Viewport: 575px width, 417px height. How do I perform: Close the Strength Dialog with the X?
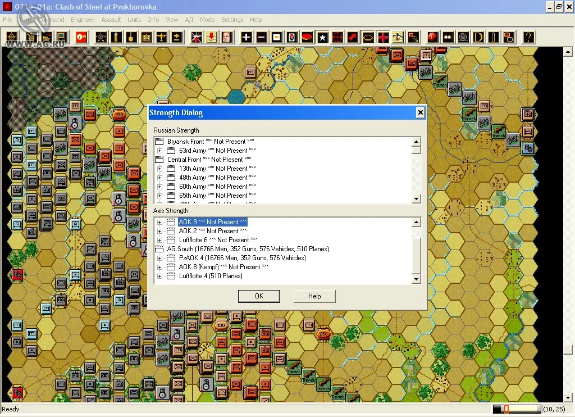click(x=420, y=113)
